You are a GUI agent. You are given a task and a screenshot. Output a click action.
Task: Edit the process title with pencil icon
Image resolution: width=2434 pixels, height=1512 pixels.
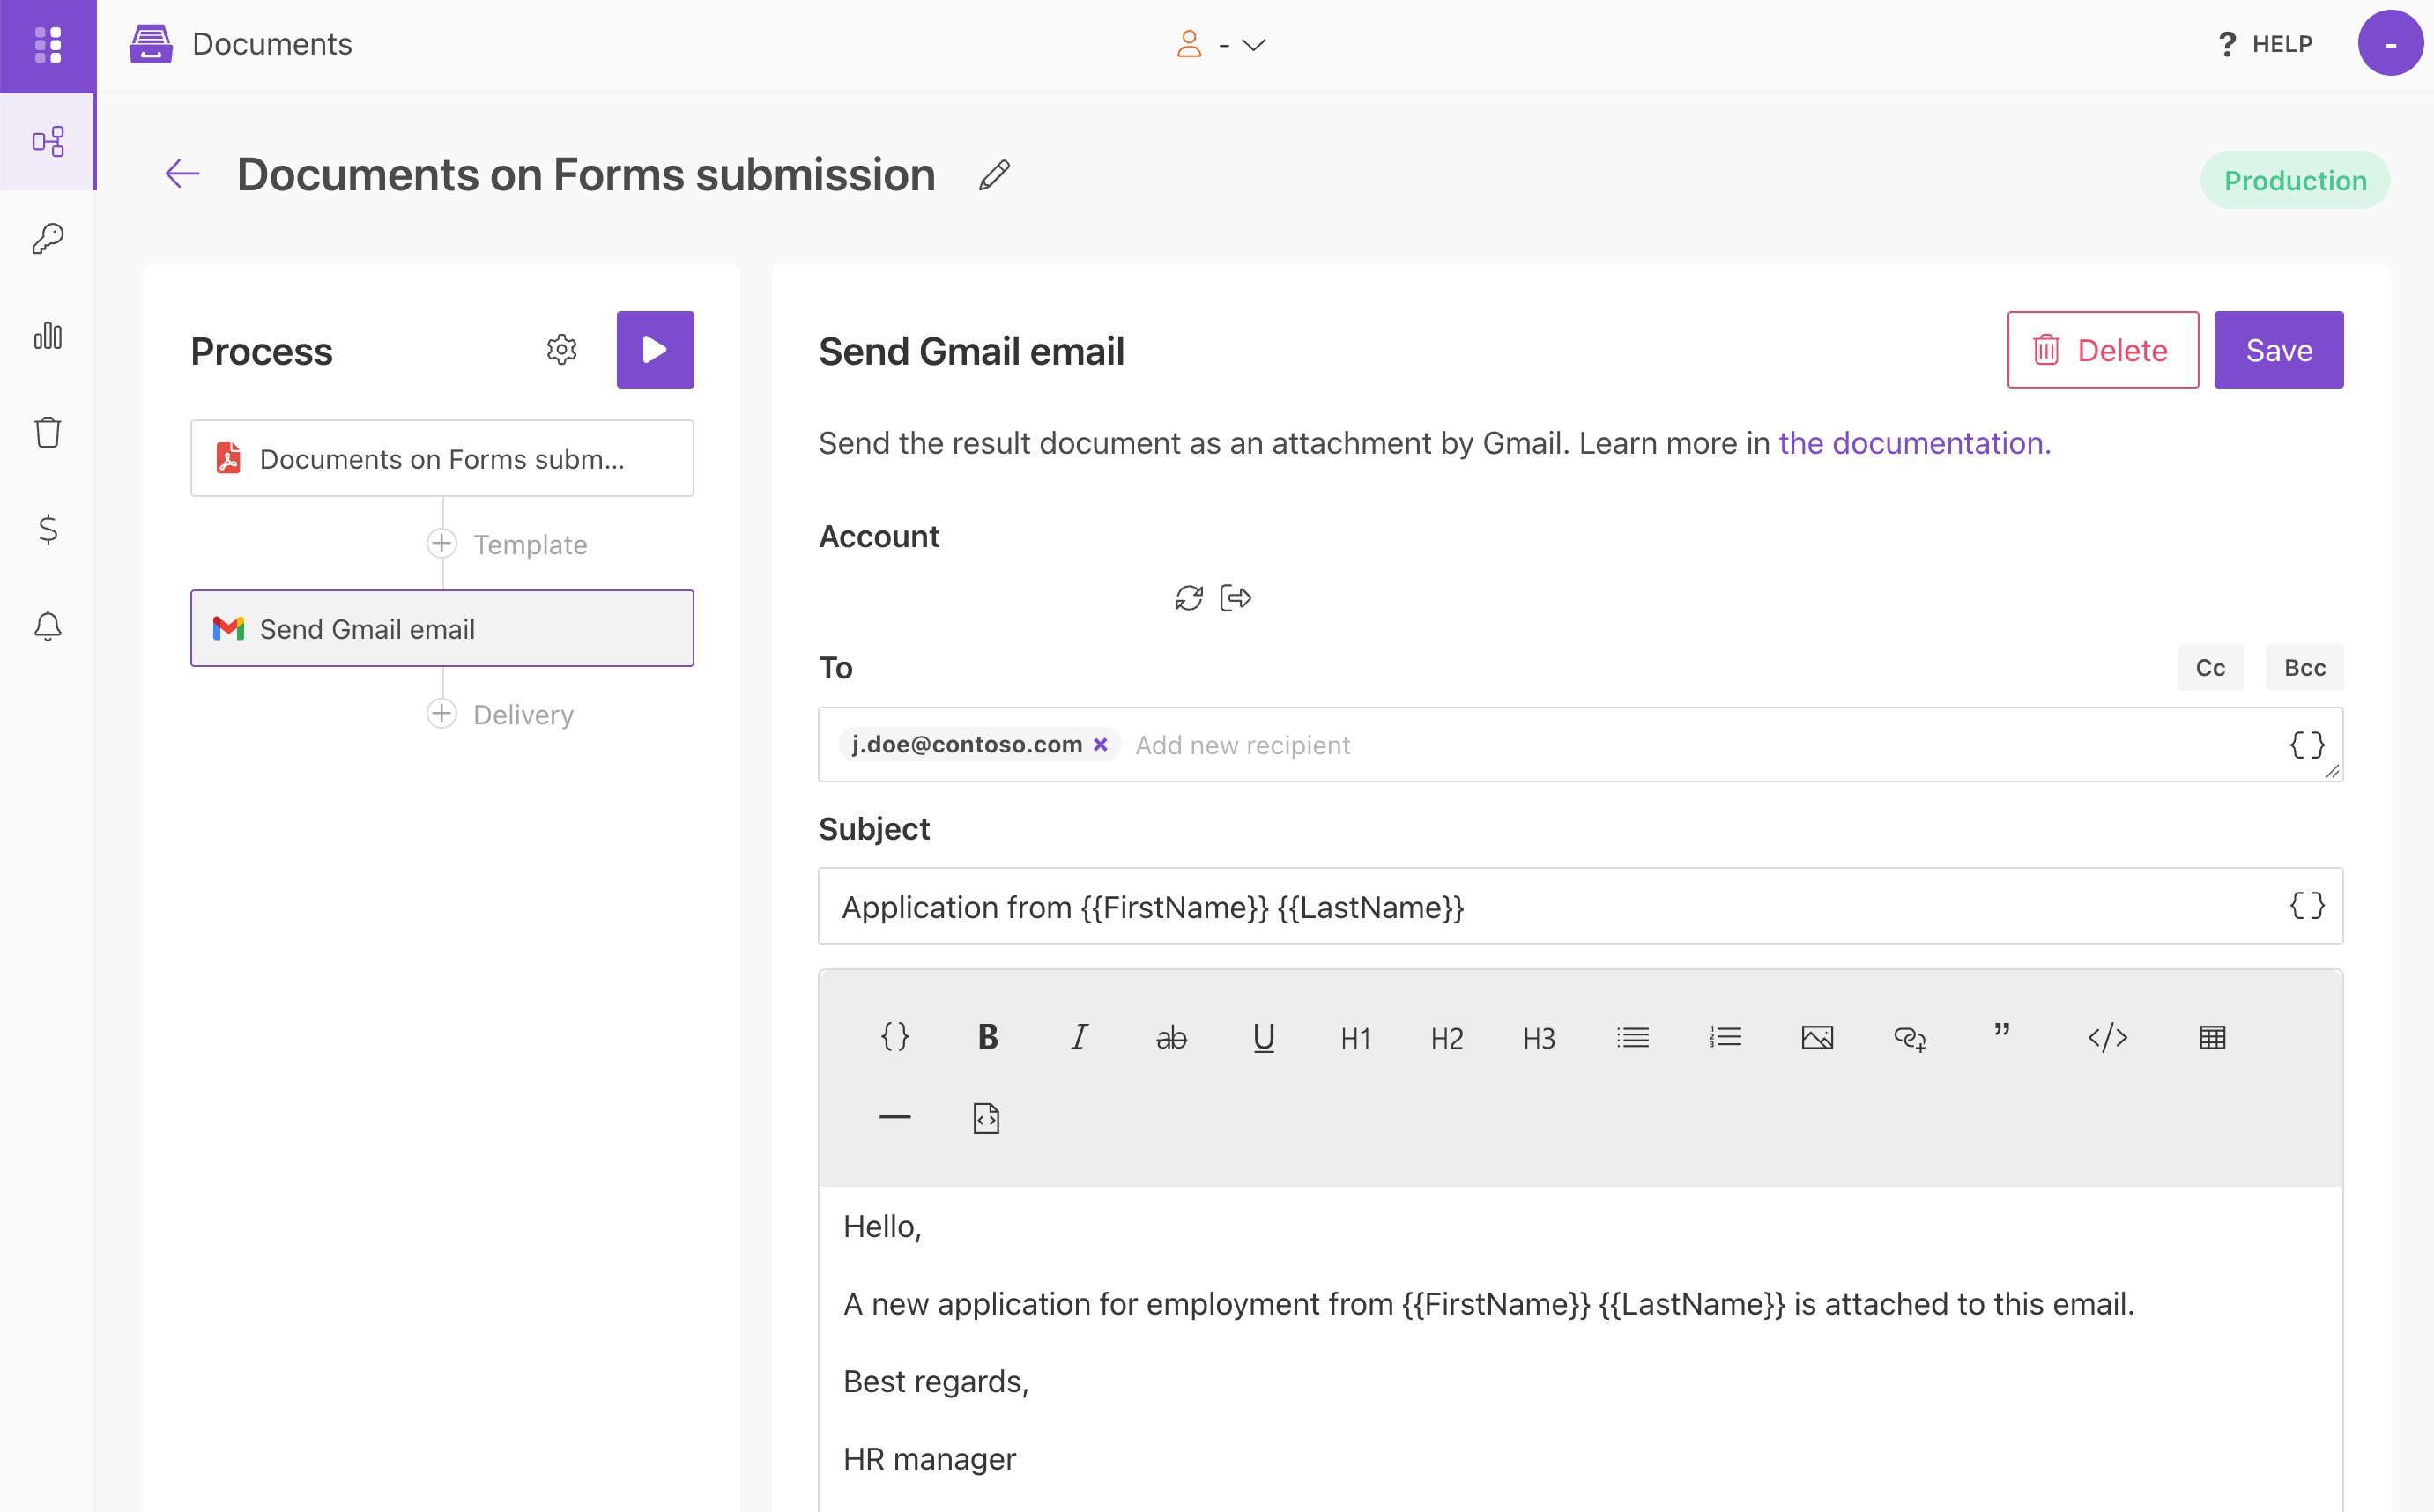[x=994, y=175]
